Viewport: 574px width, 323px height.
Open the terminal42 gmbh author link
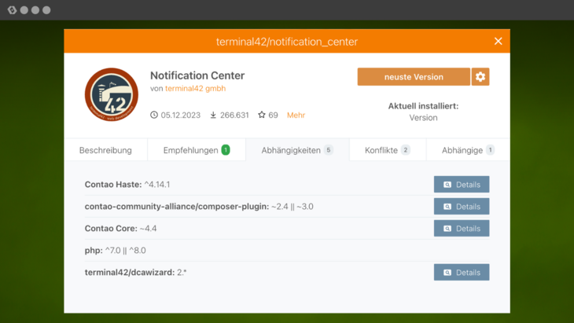(195, 89)
